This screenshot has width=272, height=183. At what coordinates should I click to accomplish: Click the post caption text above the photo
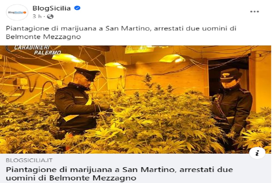tap(121, 32)
